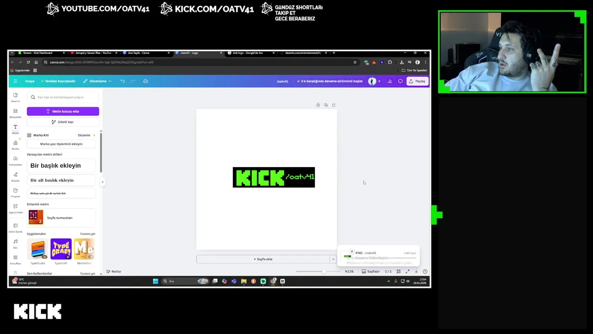
Task: Select the Metin sidebar tool
Action: coord(15,129)
